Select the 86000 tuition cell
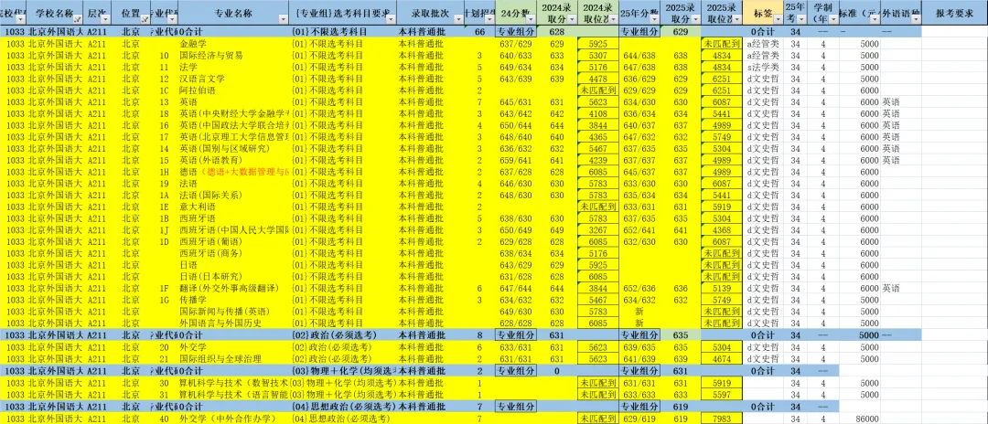This screenshot has height=424, width=988. [860, 419]
